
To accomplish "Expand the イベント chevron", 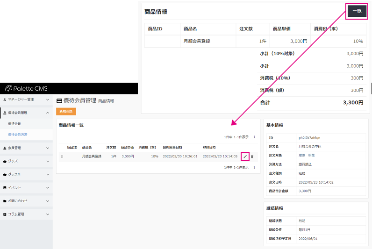I will [48, 188].
